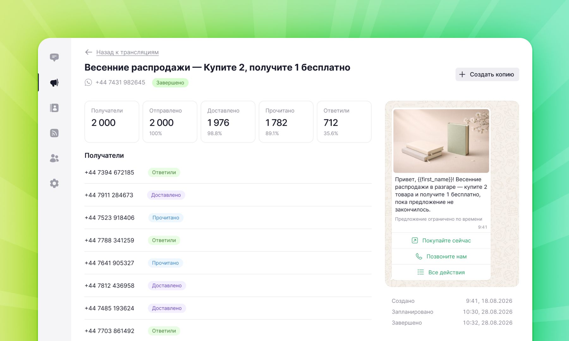Click the Позвоните нам message button
Screen dimensions: 569x341
[441, 256]
